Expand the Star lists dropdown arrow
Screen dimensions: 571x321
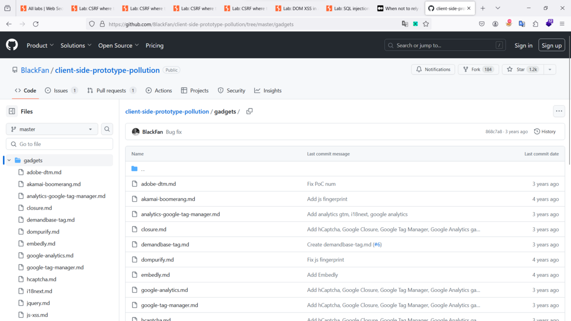[x=550, y=69]
